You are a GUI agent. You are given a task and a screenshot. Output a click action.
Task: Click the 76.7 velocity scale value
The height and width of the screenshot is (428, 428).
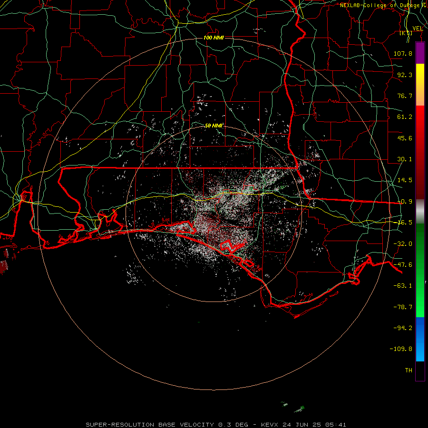point(405,96)
